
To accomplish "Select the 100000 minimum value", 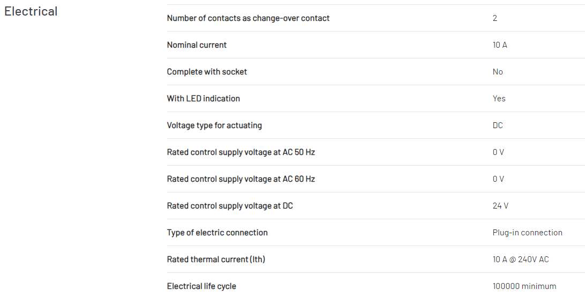I will 524,286.
